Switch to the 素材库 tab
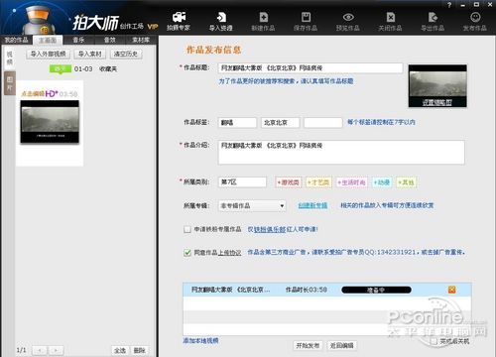 [141, 40]
